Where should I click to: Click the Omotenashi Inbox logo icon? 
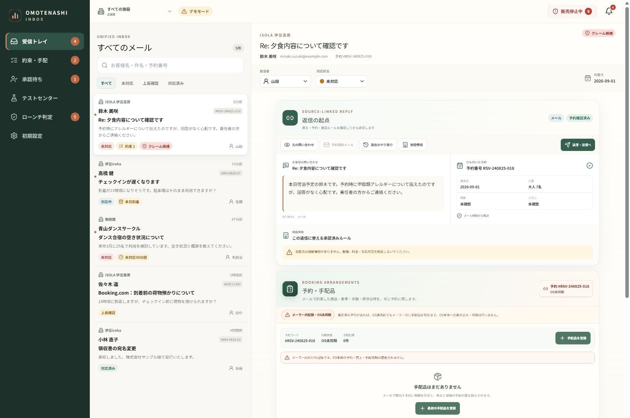(15, 15)
